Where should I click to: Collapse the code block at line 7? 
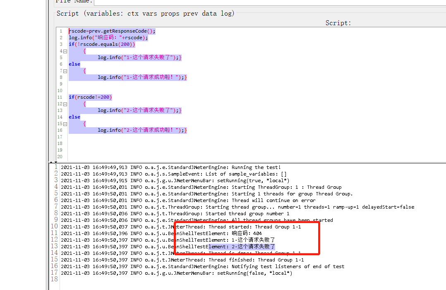point(65,70)
